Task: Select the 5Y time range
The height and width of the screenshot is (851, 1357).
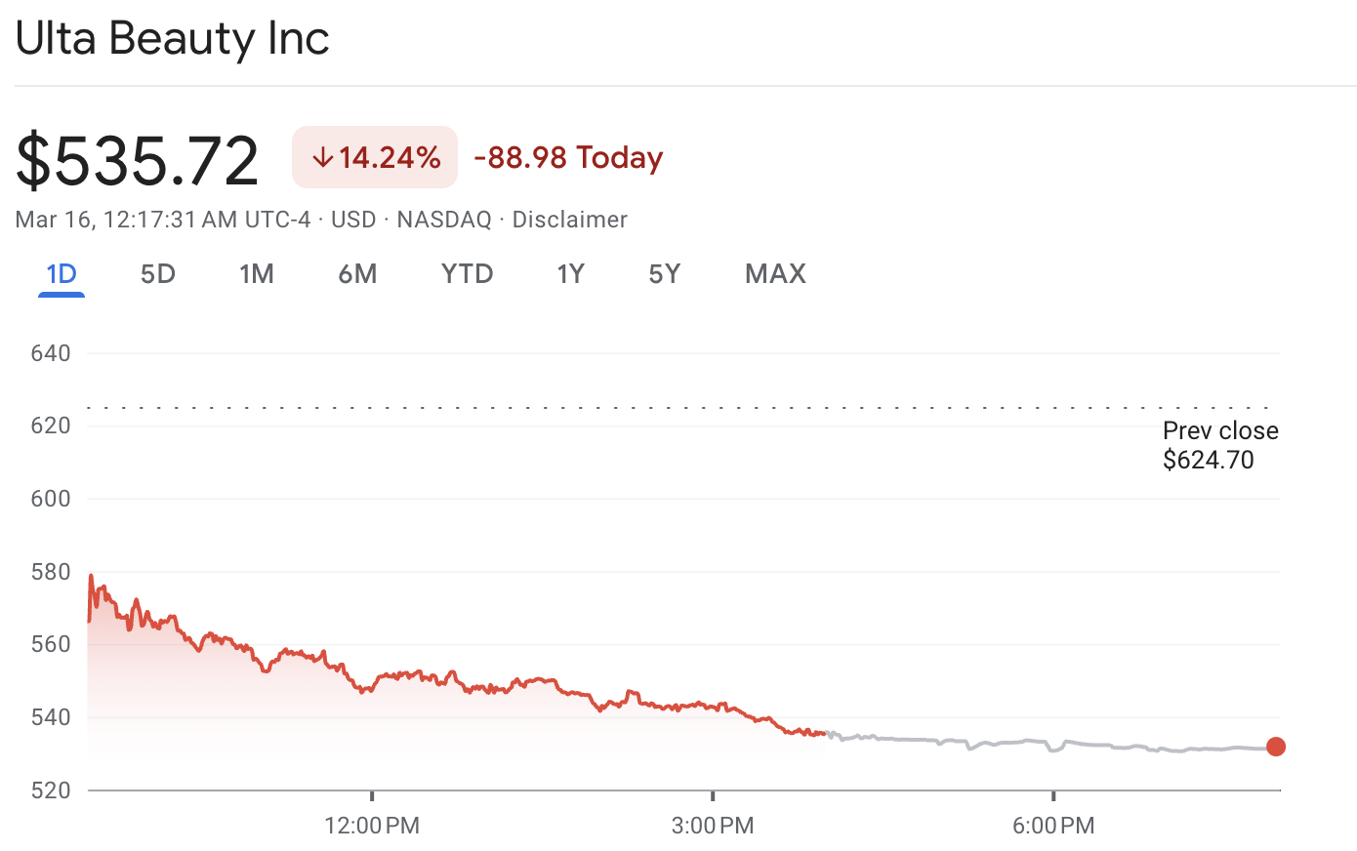Action: pyautogui.click(x=665, y=274)
